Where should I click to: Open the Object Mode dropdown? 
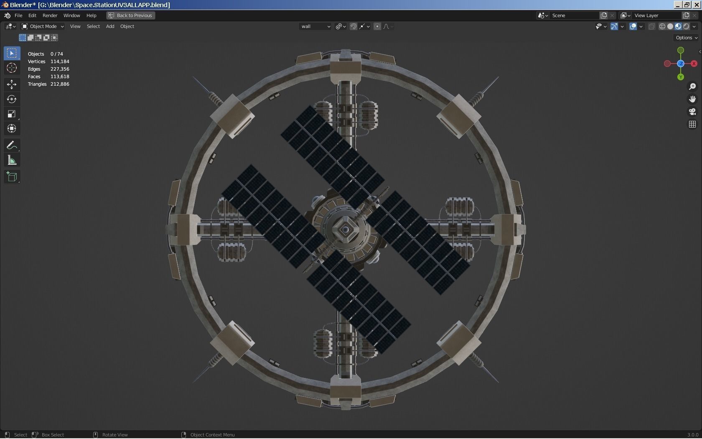[x=43, y=26]
